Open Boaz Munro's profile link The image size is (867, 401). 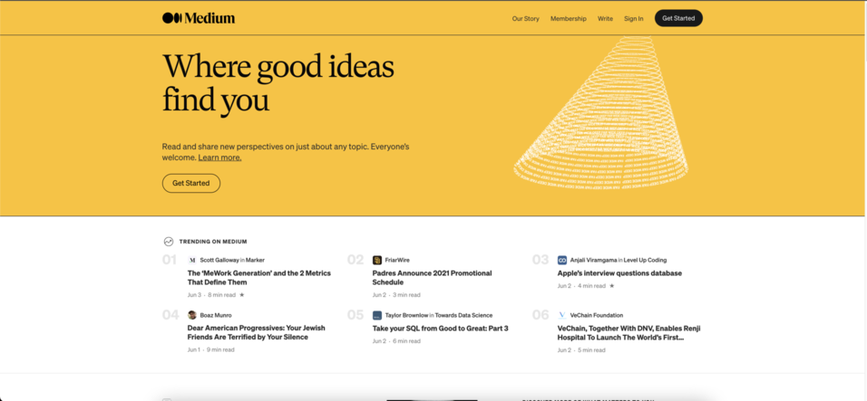216,315
